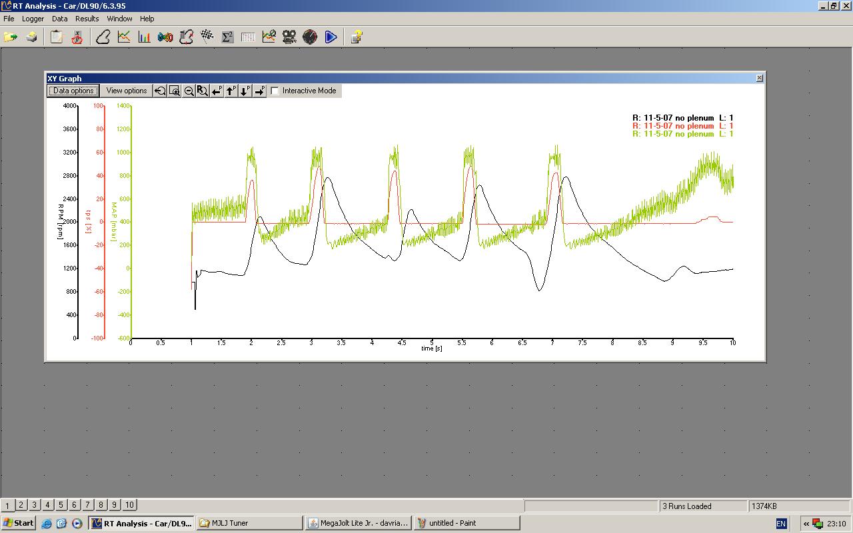
Task: Switch to workspace tab 3
Action: 34,505
